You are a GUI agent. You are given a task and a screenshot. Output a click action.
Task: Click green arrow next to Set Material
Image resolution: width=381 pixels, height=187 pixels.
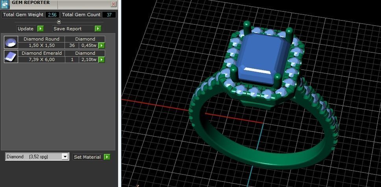tap(107, 157)
